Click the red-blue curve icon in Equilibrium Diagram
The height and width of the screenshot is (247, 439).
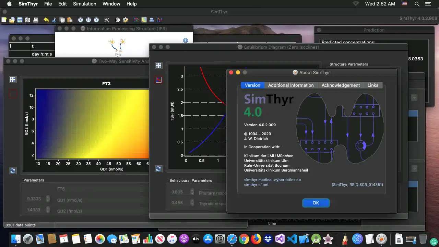158,80
